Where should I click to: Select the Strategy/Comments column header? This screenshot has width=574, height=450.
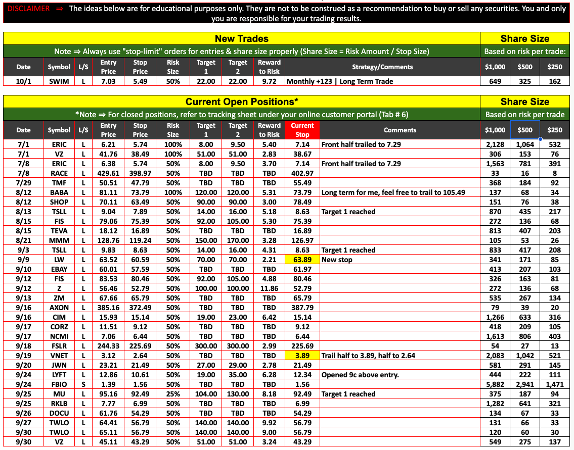coord(382,67)
